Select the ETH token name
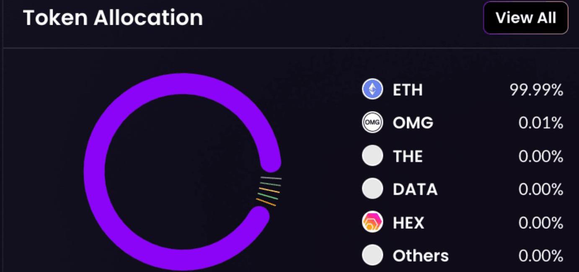The height and width of the screenshot is (272, 579). pos(408,90)
